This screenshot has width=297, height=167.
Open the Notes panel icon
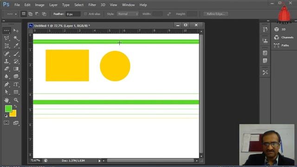tap(265, 61)
